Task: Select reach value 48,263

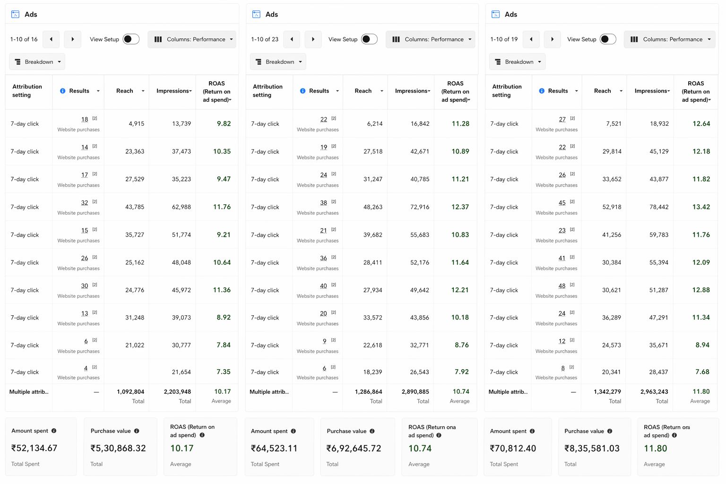Action: click(373, 207)
